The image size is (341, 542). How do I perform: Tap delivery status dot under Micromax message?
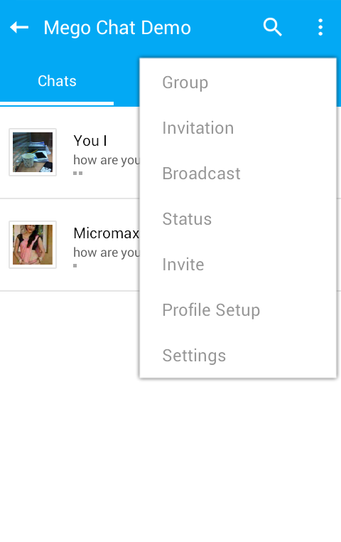pyautogui.click(x=75, y=266)
